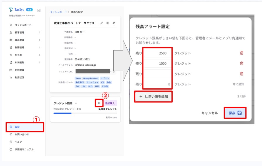Click the 弥生 tool tag
The height and width of the screenshot is (166, 262).
tap(109, 82)
